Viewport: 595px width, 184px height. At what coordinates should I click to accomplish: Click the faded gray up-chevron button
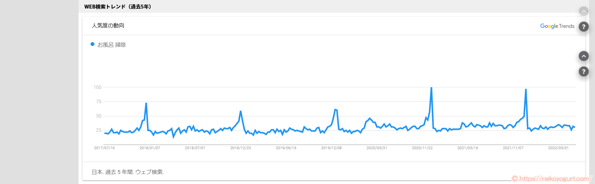click(x=583, y=11)
